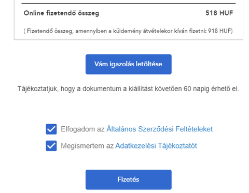Select the 'Online fizetendő összeg' label
This screenshot has width=249, height=193.
pos(61,13)
